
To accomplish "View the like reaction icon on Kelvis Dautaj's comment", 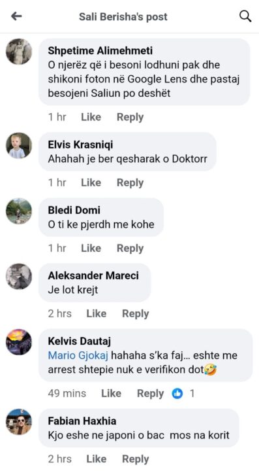I will point(177,394).
